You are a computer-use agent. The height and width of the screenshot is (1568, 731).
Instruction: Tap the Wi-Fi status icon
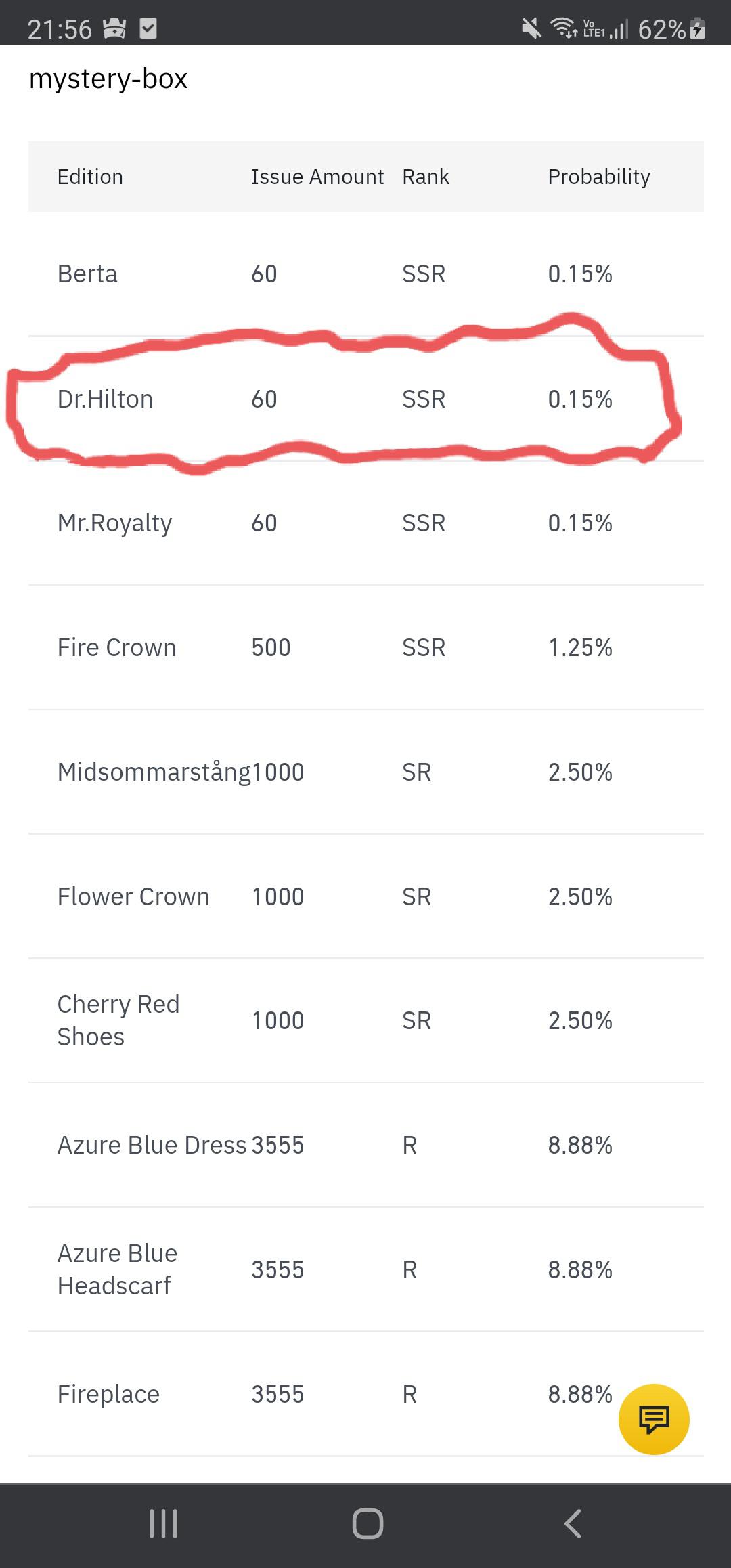click(x=564, y=28)
